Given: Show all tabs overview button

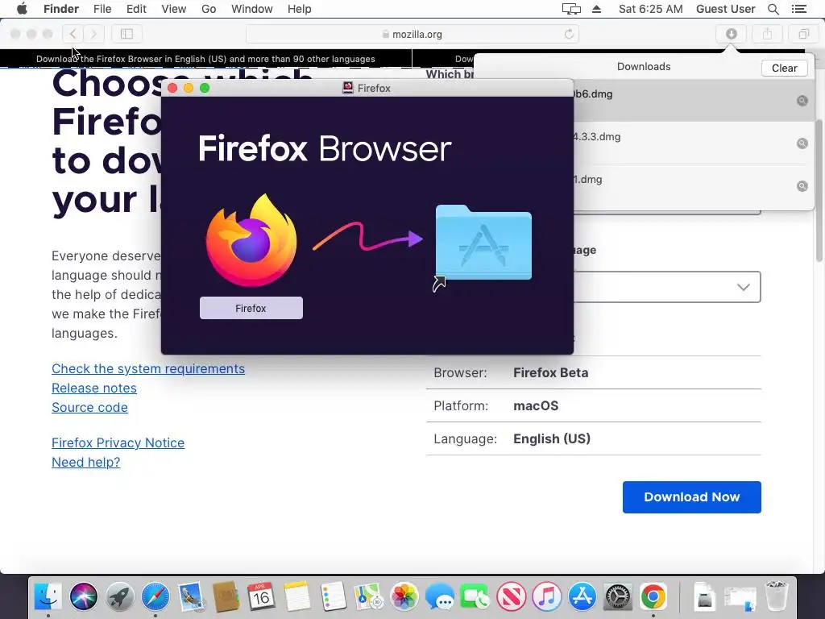Looking at the screenshot, I should [x=803, y=34].
